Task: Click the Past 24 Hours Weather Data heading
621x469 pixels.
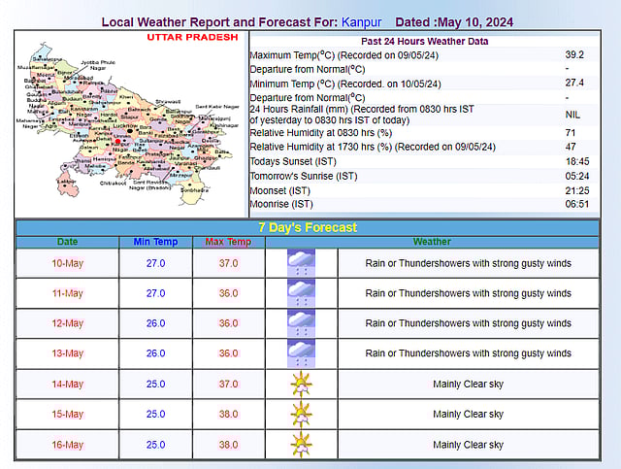Action: (x=424, y=41)
